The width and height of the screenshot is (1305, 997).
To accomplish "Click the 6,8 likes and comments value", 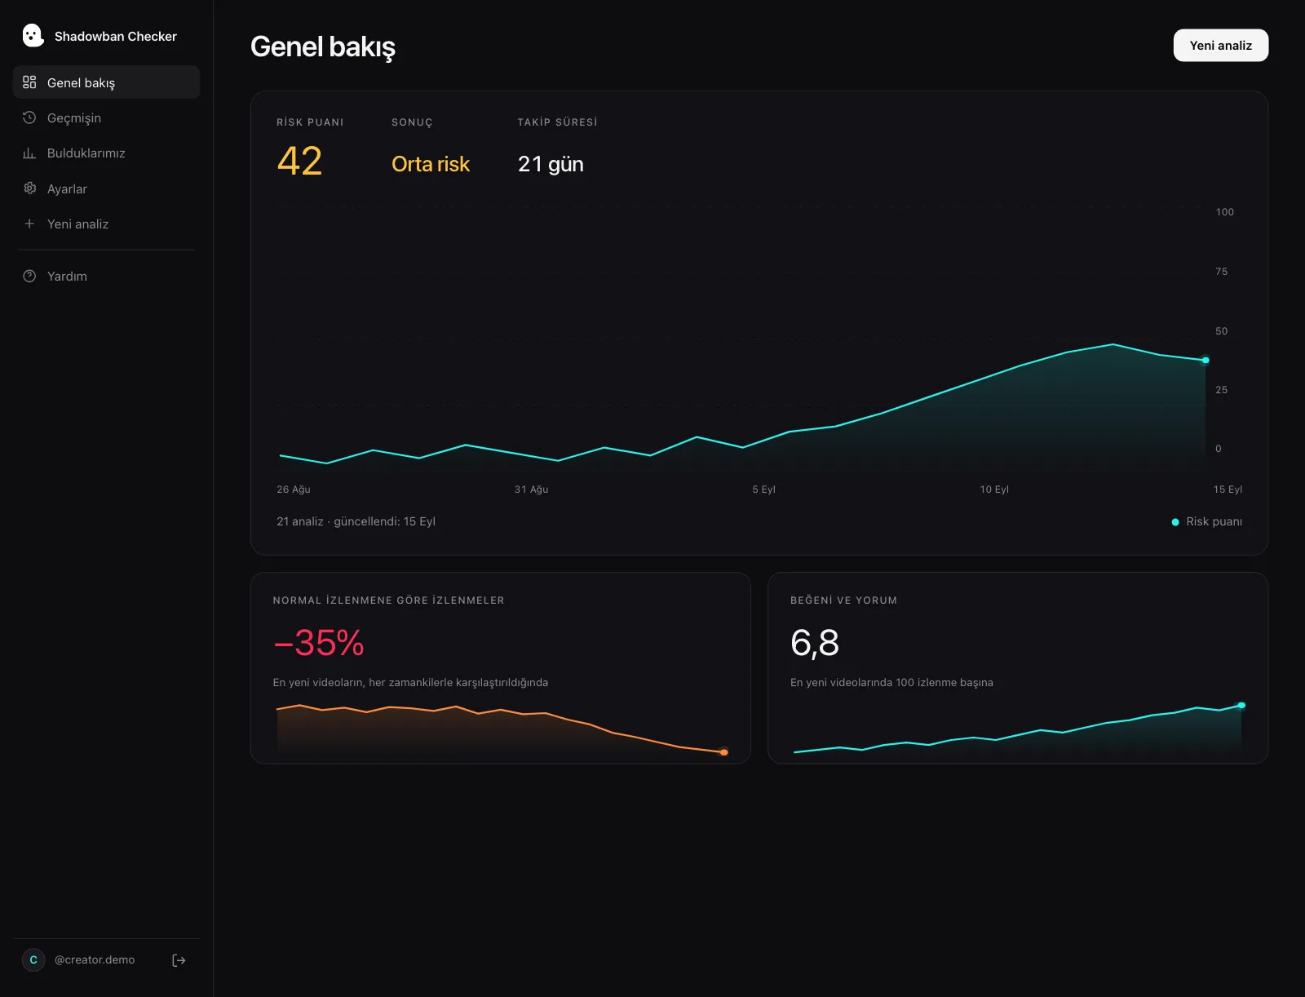I will [815, 643].
